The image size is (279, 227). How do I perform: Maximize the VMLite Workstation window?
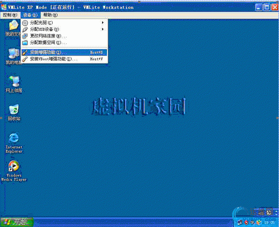267,8
